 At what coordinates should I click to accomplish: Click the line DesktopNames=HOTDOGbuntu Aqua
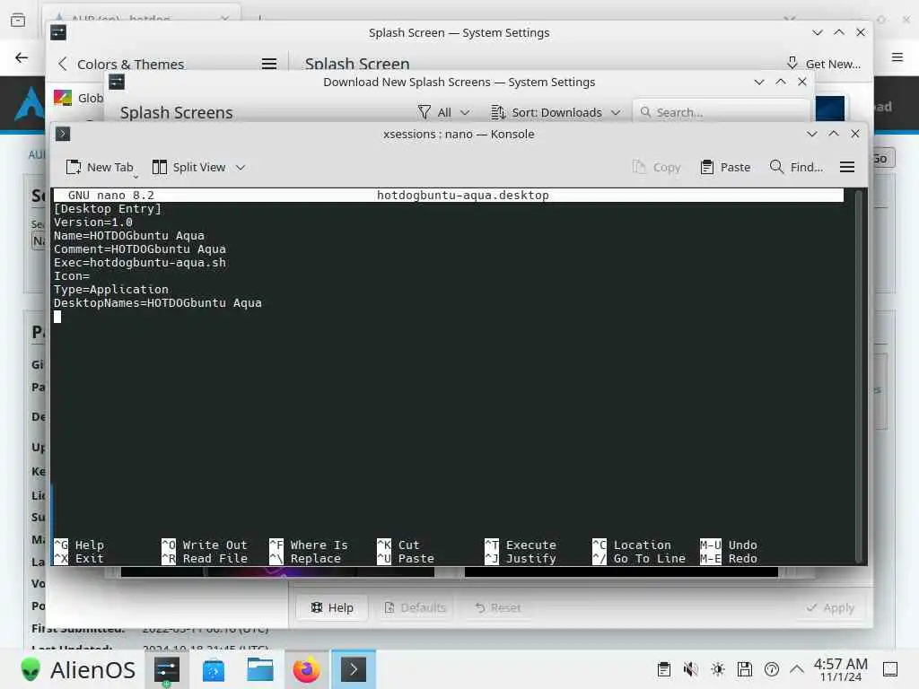(158, 303)
